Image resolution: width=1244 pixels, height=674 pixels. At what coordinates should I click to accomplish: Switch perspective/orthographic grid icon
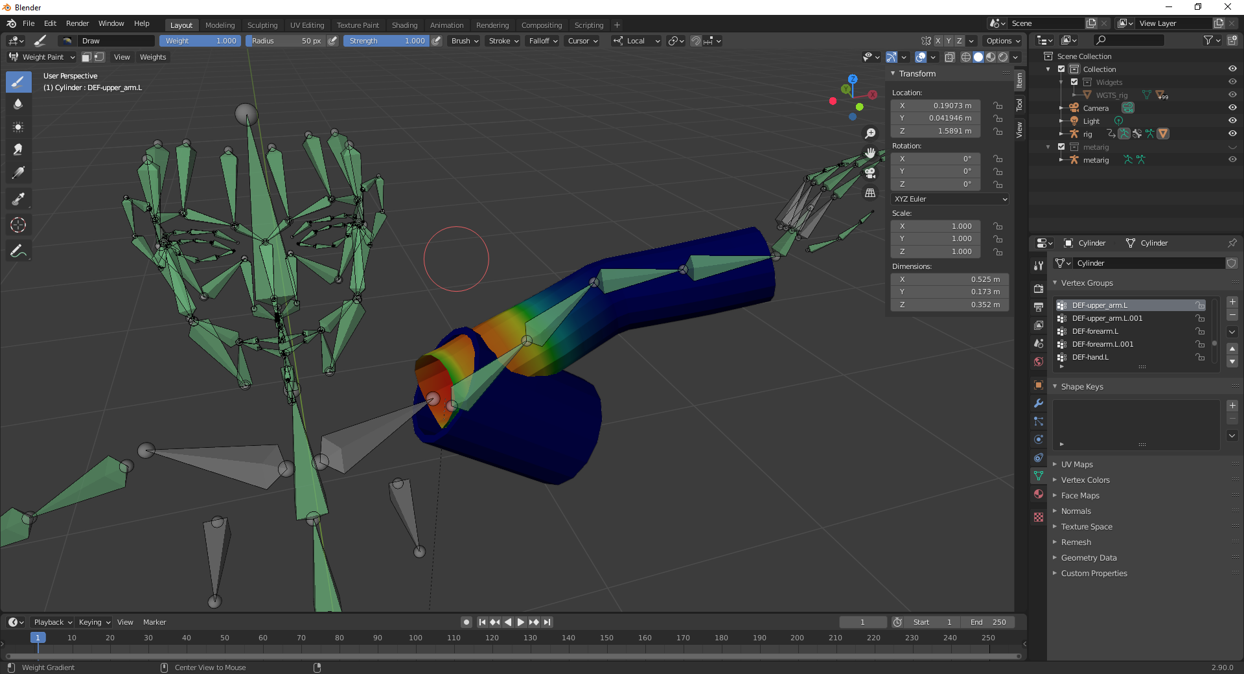(870, 193)
